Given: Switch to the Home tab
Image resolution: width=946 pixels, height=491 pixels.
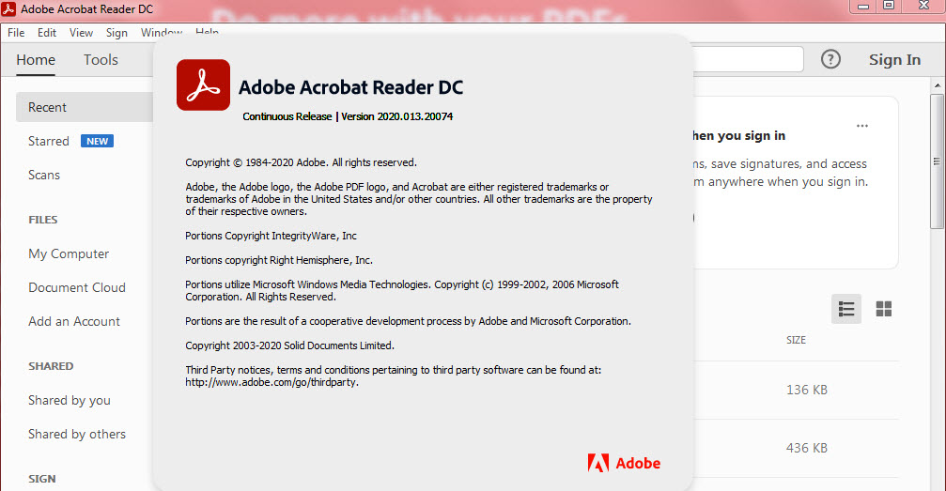Looking at the screenshot, I should (36, 60).
